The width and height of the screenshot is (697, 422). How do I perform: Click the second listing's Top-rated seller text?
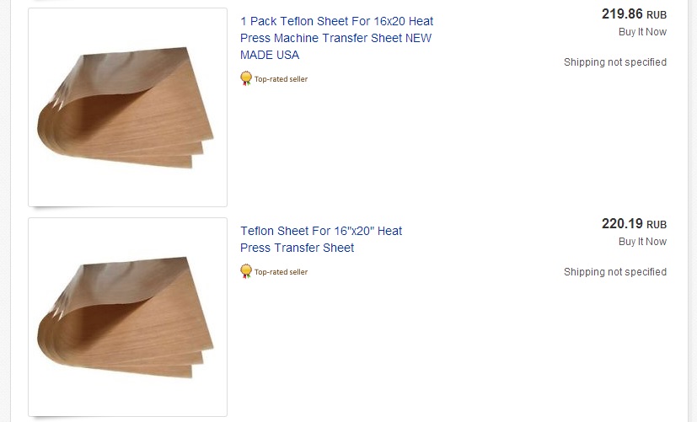281,272
